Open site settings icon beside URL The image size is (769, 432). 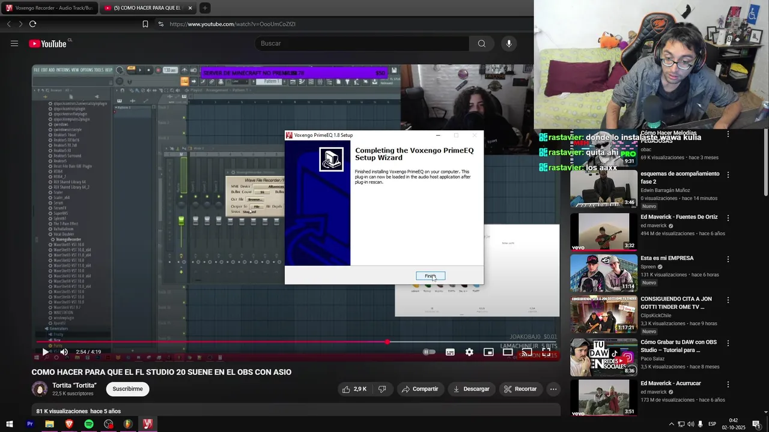(x=160, y=24)
